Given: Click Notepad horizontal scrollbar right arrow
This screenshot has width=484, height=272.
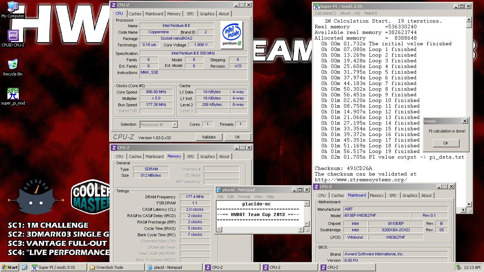Looking at the screenshot, I should point(301,229).
